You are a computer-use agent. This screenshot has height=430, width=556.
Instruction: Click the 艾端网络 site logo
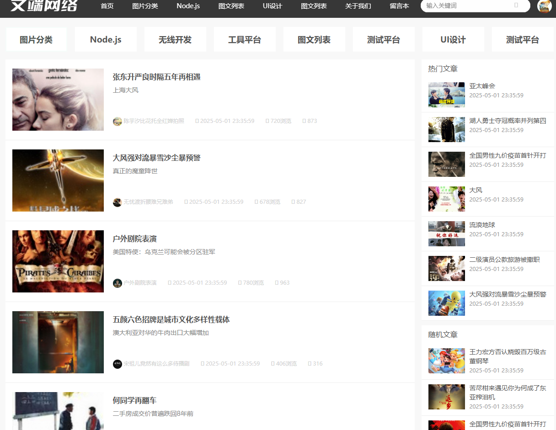(x=44, y=5)
